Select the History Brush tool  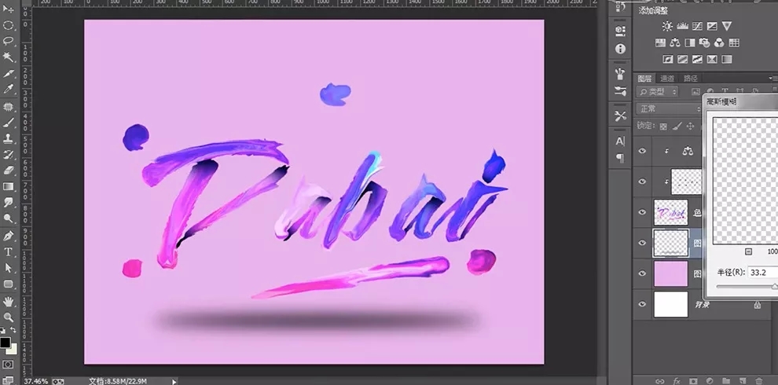8,154
